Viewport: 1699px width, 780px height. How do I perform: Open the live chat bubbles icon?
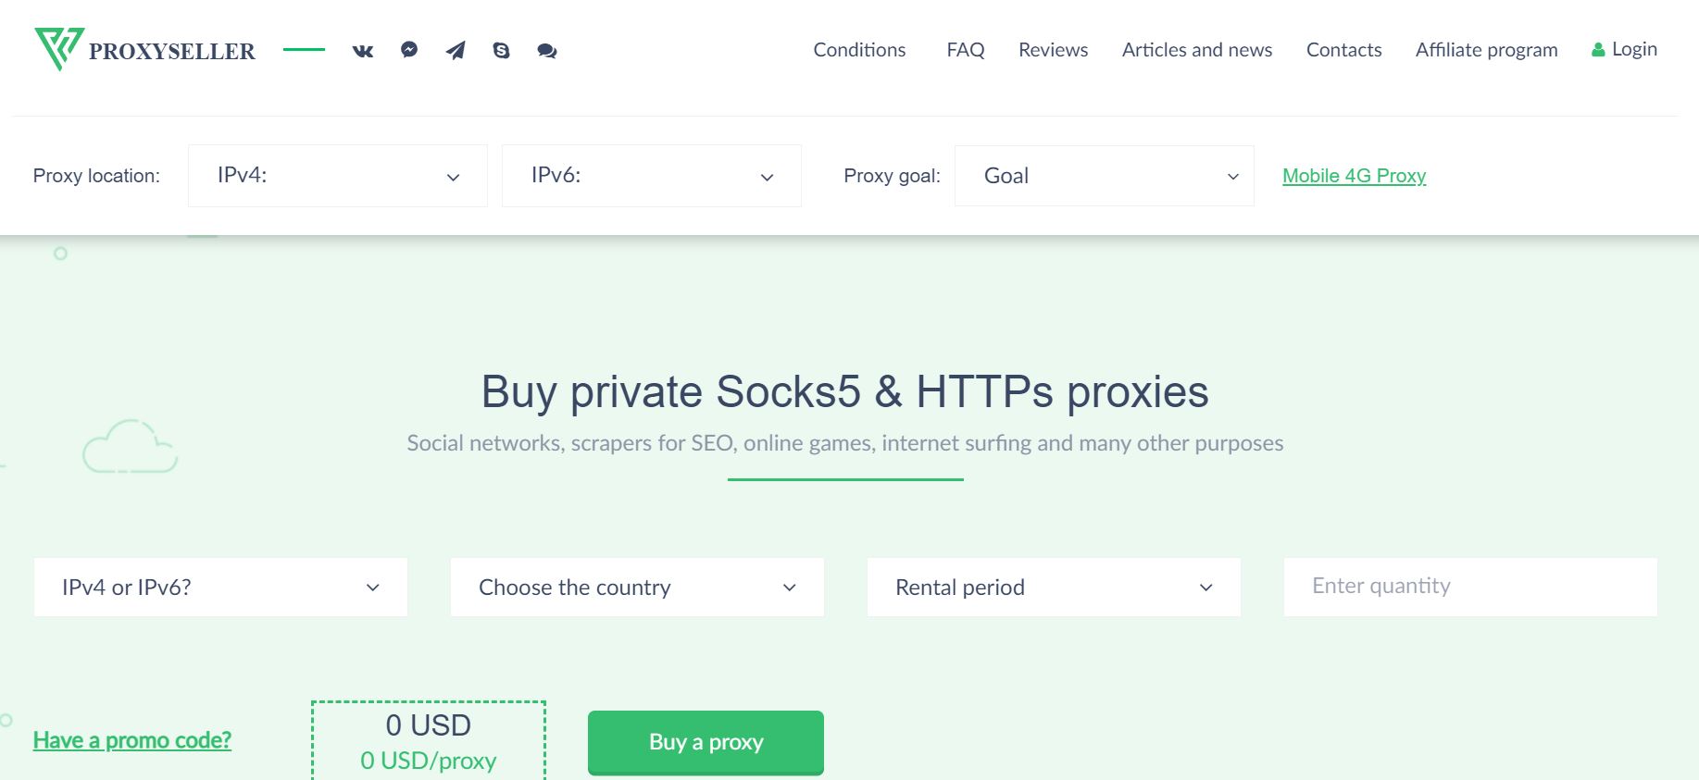(546, 51)
